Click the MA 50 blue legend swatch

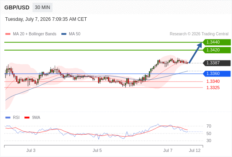click(x=64, y=34)
